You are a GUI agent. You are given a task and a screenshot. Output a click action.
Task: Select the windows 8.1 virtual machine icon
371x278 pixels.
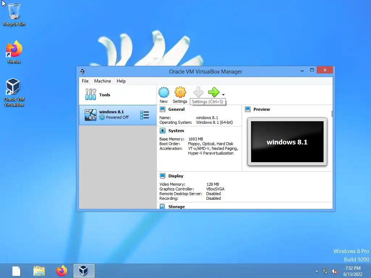[91, 115]
